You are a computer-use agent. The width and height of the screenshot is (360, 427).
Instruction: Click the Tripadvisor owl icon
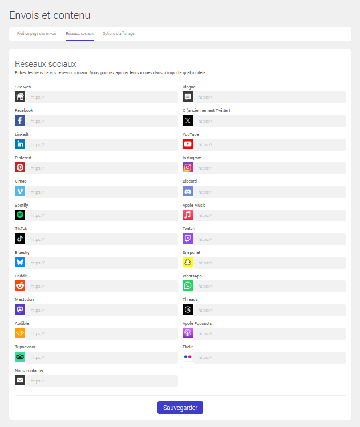(x=20, y=357)
